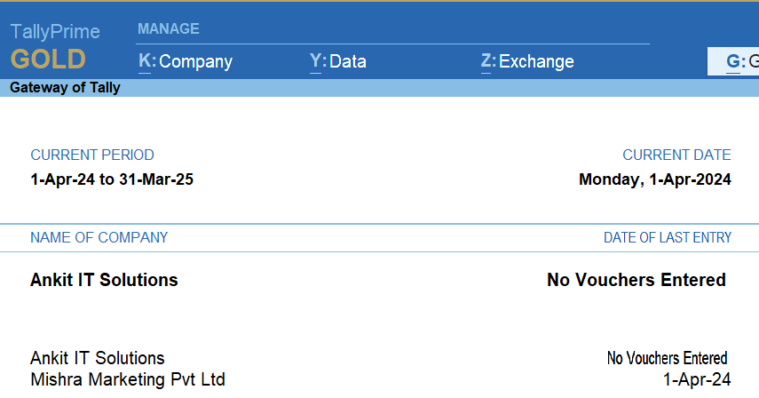This screenshot has height=398, width=759.
Task: Open the K: Company menu
Action: pyautogui.click(x=186, y=61)
